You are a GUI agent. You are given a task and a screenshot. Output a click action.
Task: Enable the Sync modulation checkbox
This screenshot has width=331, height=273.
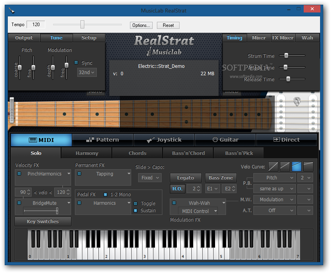[x=76, y=62]
